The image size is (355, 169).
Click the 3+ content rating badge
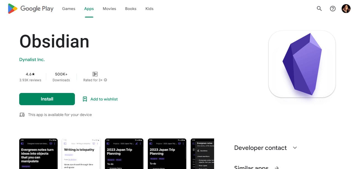click(95, 74)
